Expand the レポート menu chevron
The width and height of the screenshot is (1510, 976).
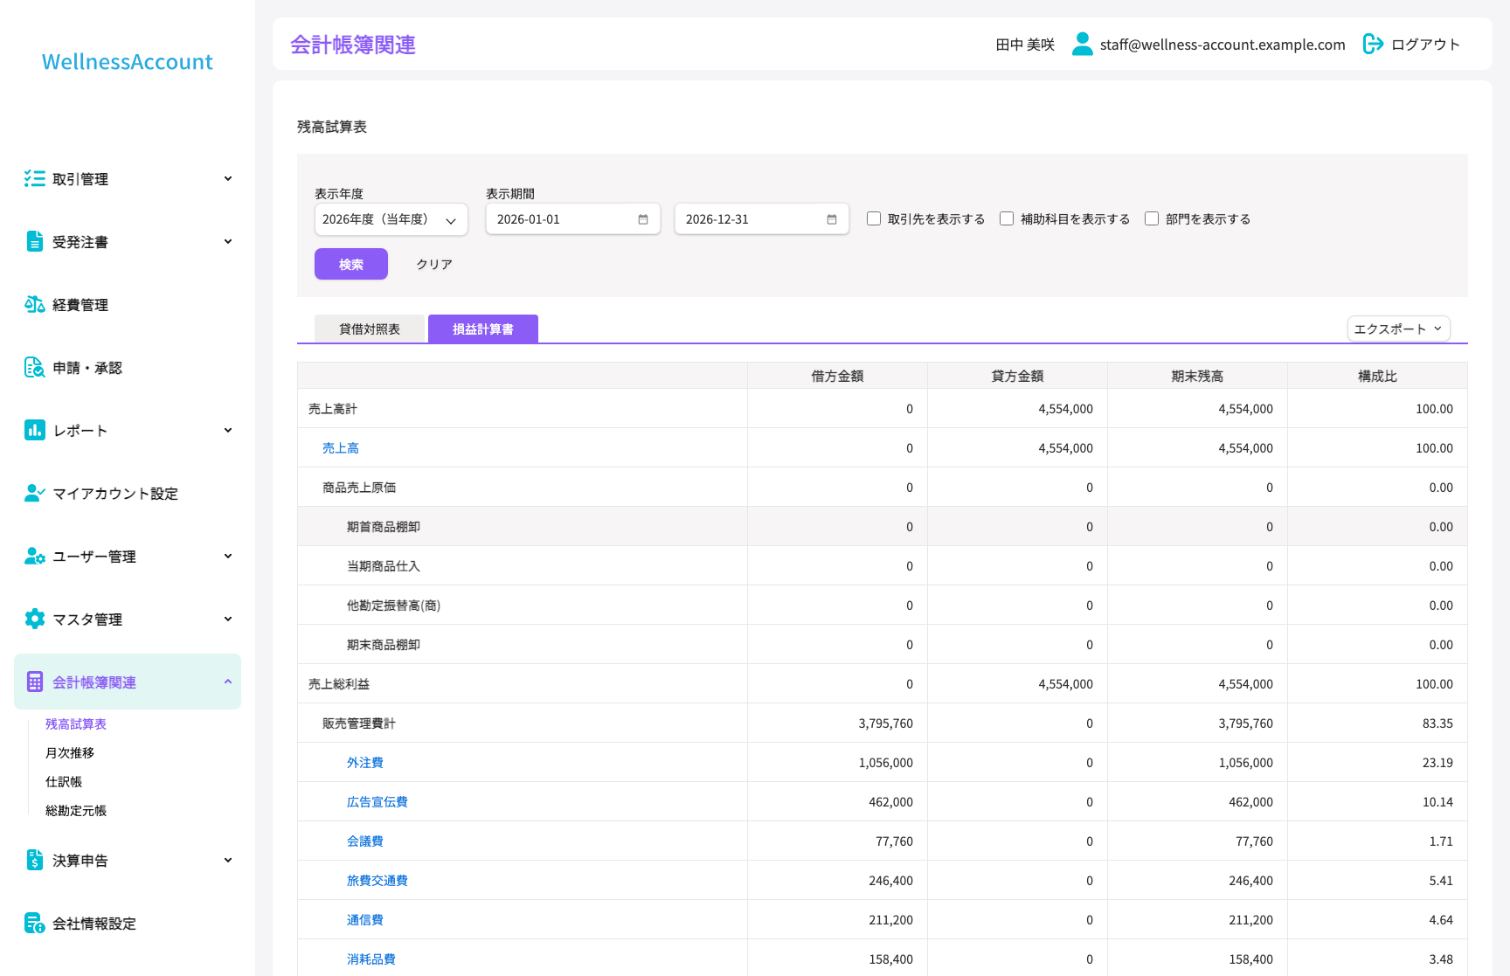pos(228,431)
